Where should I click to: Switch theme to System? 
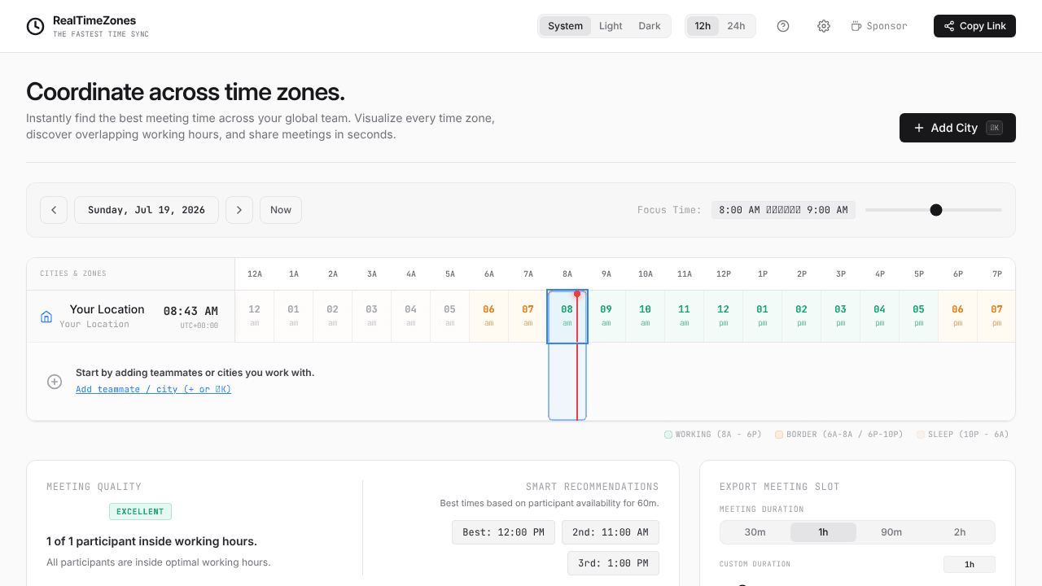565,26
